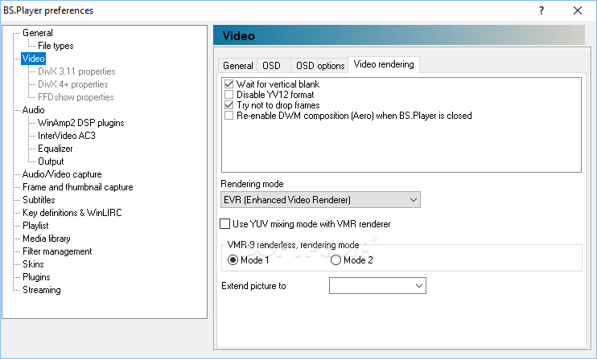The width and height of the screenshot is (597, 359).
Task: Open Audio/Video capture settings
Action: pos(62,174)
